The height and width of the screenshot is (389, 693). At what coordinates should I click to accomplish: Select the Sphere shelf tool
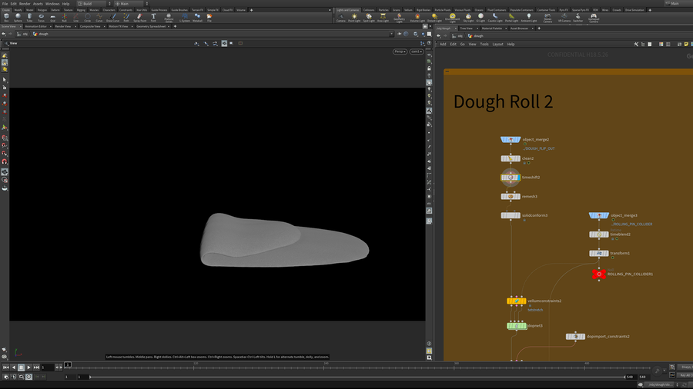[x=18, y=17]
